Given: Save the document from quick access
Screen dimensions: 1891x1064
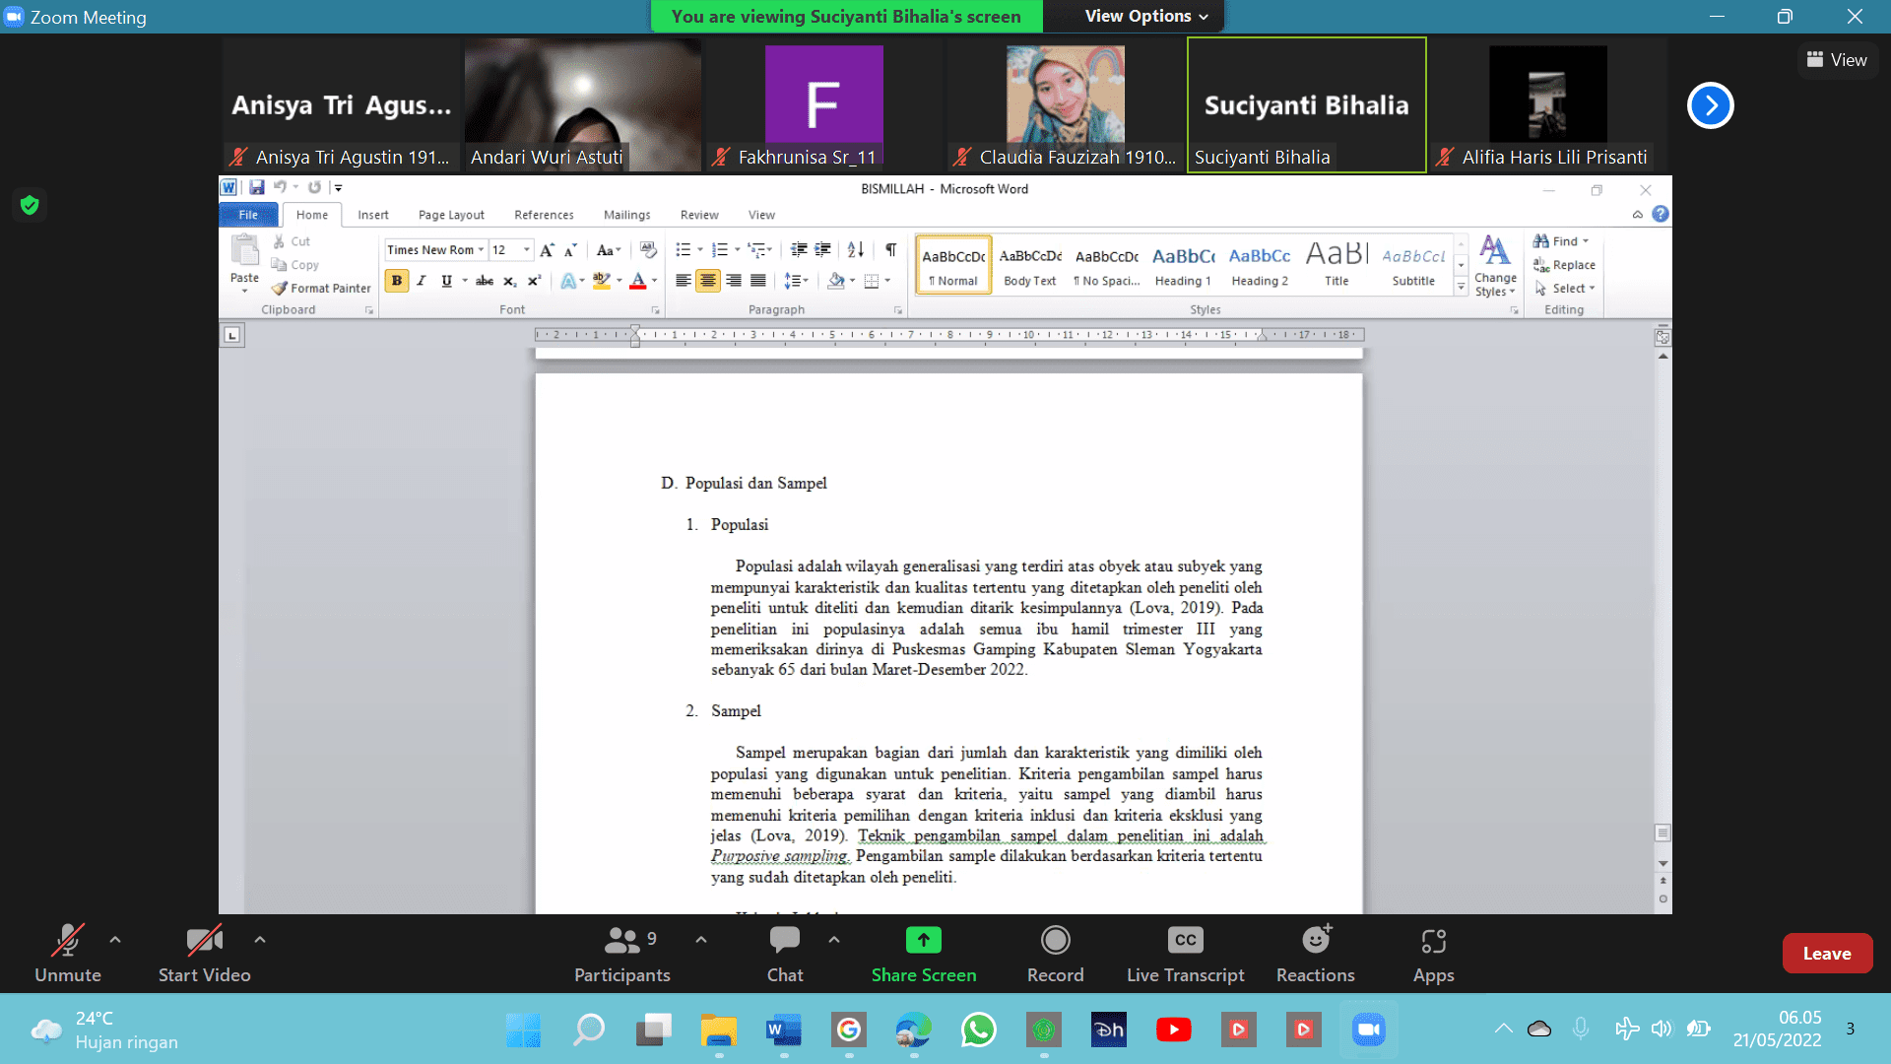Looking at the screenshot, I should 257,187.
